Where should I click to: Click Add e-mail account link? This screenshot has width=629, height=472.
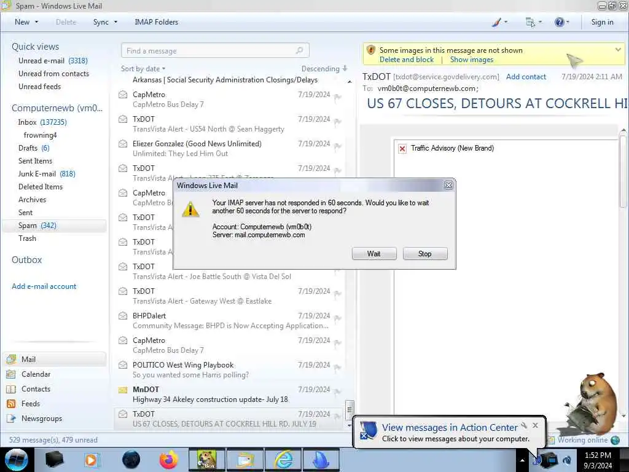click(x=44, y=286)
